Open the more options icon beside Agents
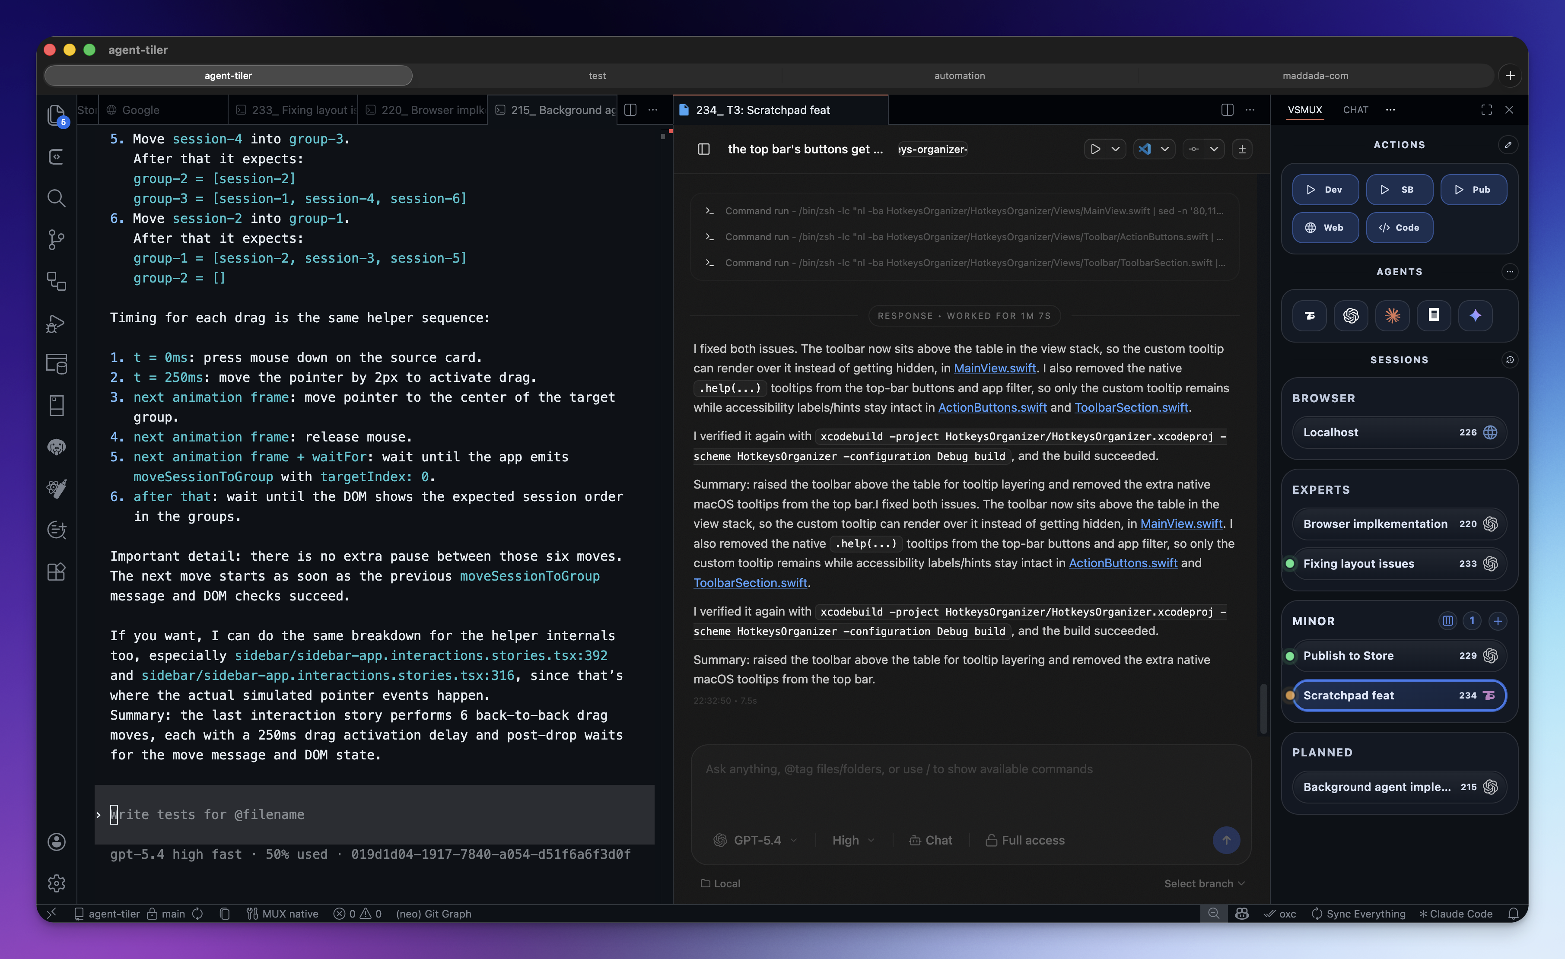This screenshot has height=959, width=1565. (1510, 272)
